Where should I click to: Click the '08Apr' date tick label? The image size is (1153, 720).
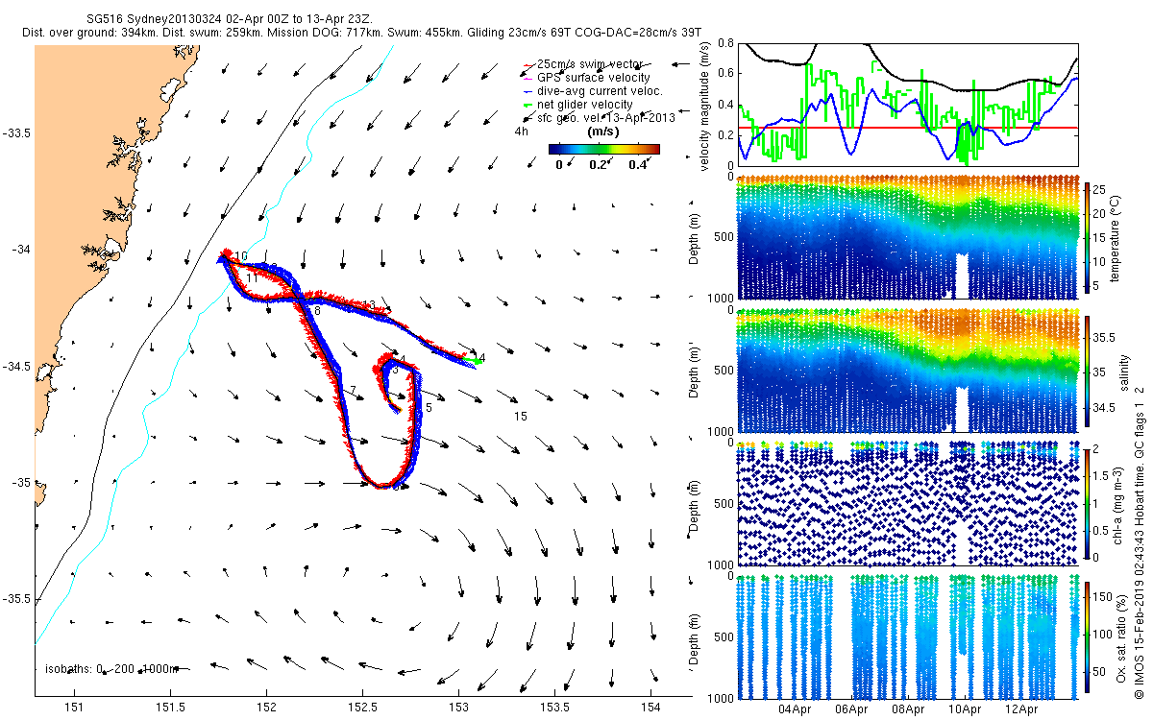908,710
